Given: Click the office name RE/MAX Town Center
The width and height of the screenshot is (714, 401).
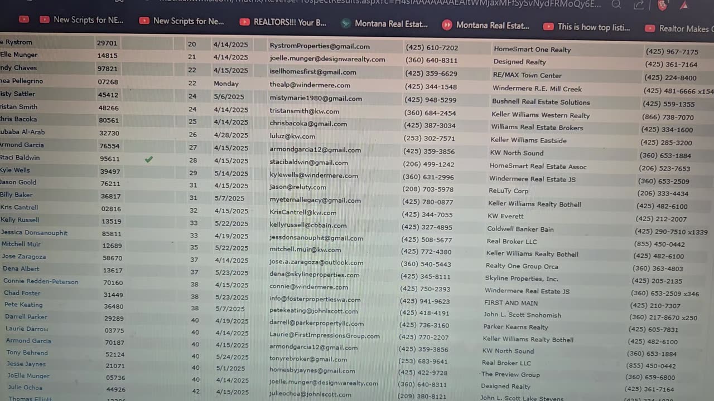Looking at the screenshot, I should pos(527,75).
